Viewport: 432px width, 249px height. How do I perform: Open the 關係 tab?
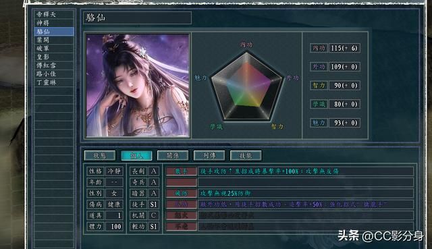point(173,156)
